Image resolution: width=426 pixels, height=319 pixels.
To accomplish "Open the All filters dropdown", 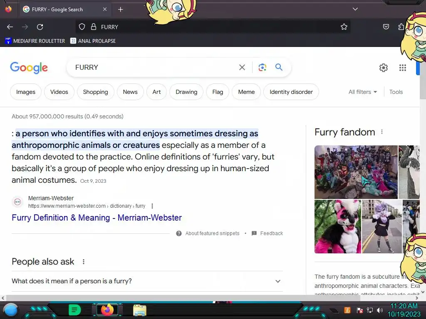I will [363, 92].
